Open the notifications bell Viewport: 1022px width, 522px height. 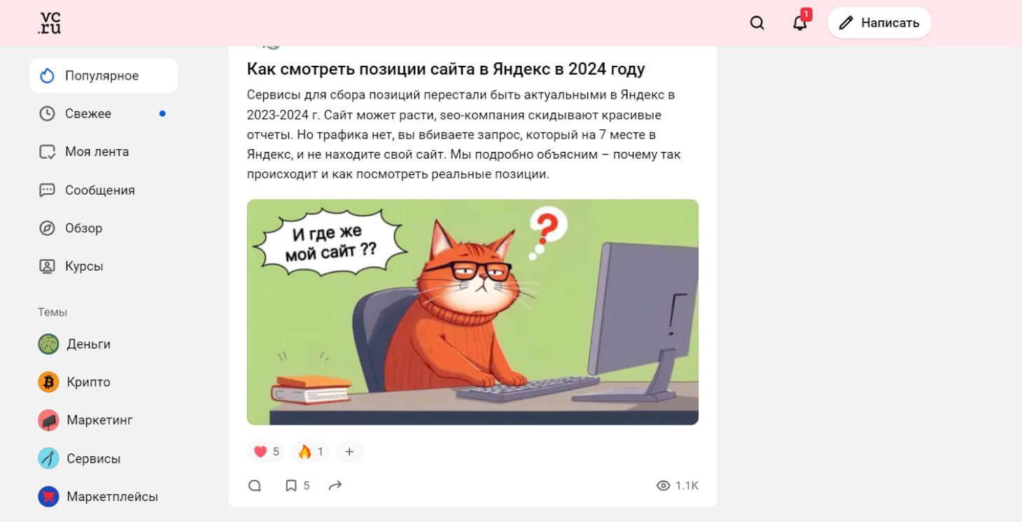coord(799,23)
